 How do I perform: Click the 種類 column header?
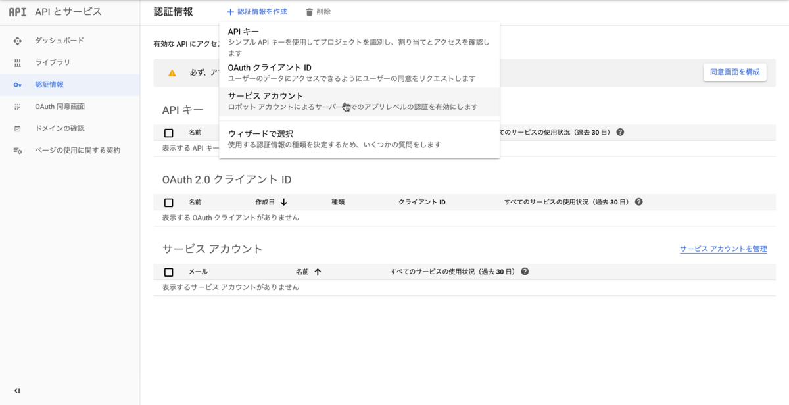pyautogui.click(x=338, y=202)
